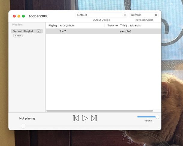Viewport: 183px width, 146px height.
Task: Open the Playback Order dropdown
Action: (144, 15)
